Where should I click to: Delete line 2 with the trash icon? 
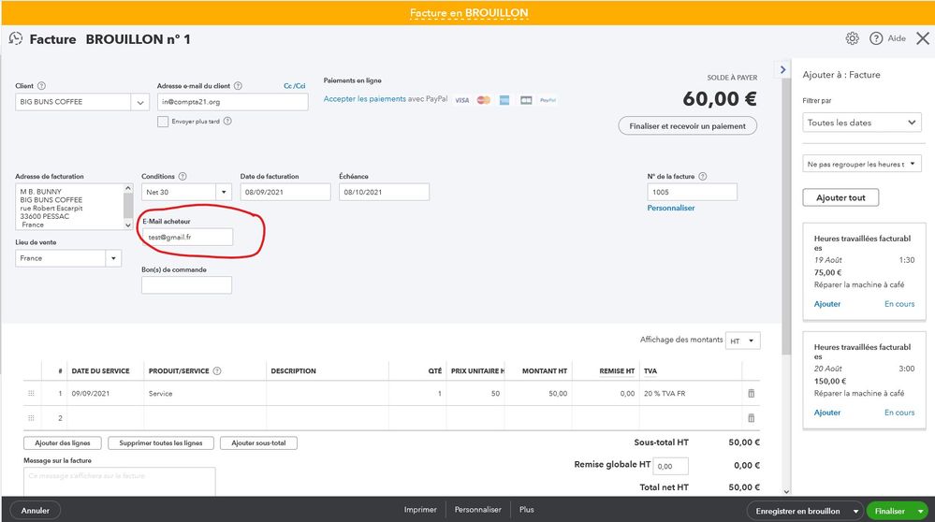click(752, 418)
